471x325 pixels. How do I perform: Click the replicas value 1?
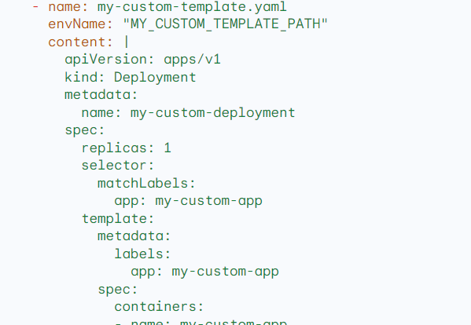point(167,148)
